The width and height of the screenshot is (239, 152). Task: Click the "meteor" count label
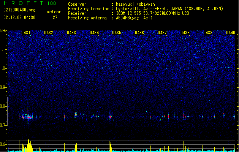click(x=54, y=12)
